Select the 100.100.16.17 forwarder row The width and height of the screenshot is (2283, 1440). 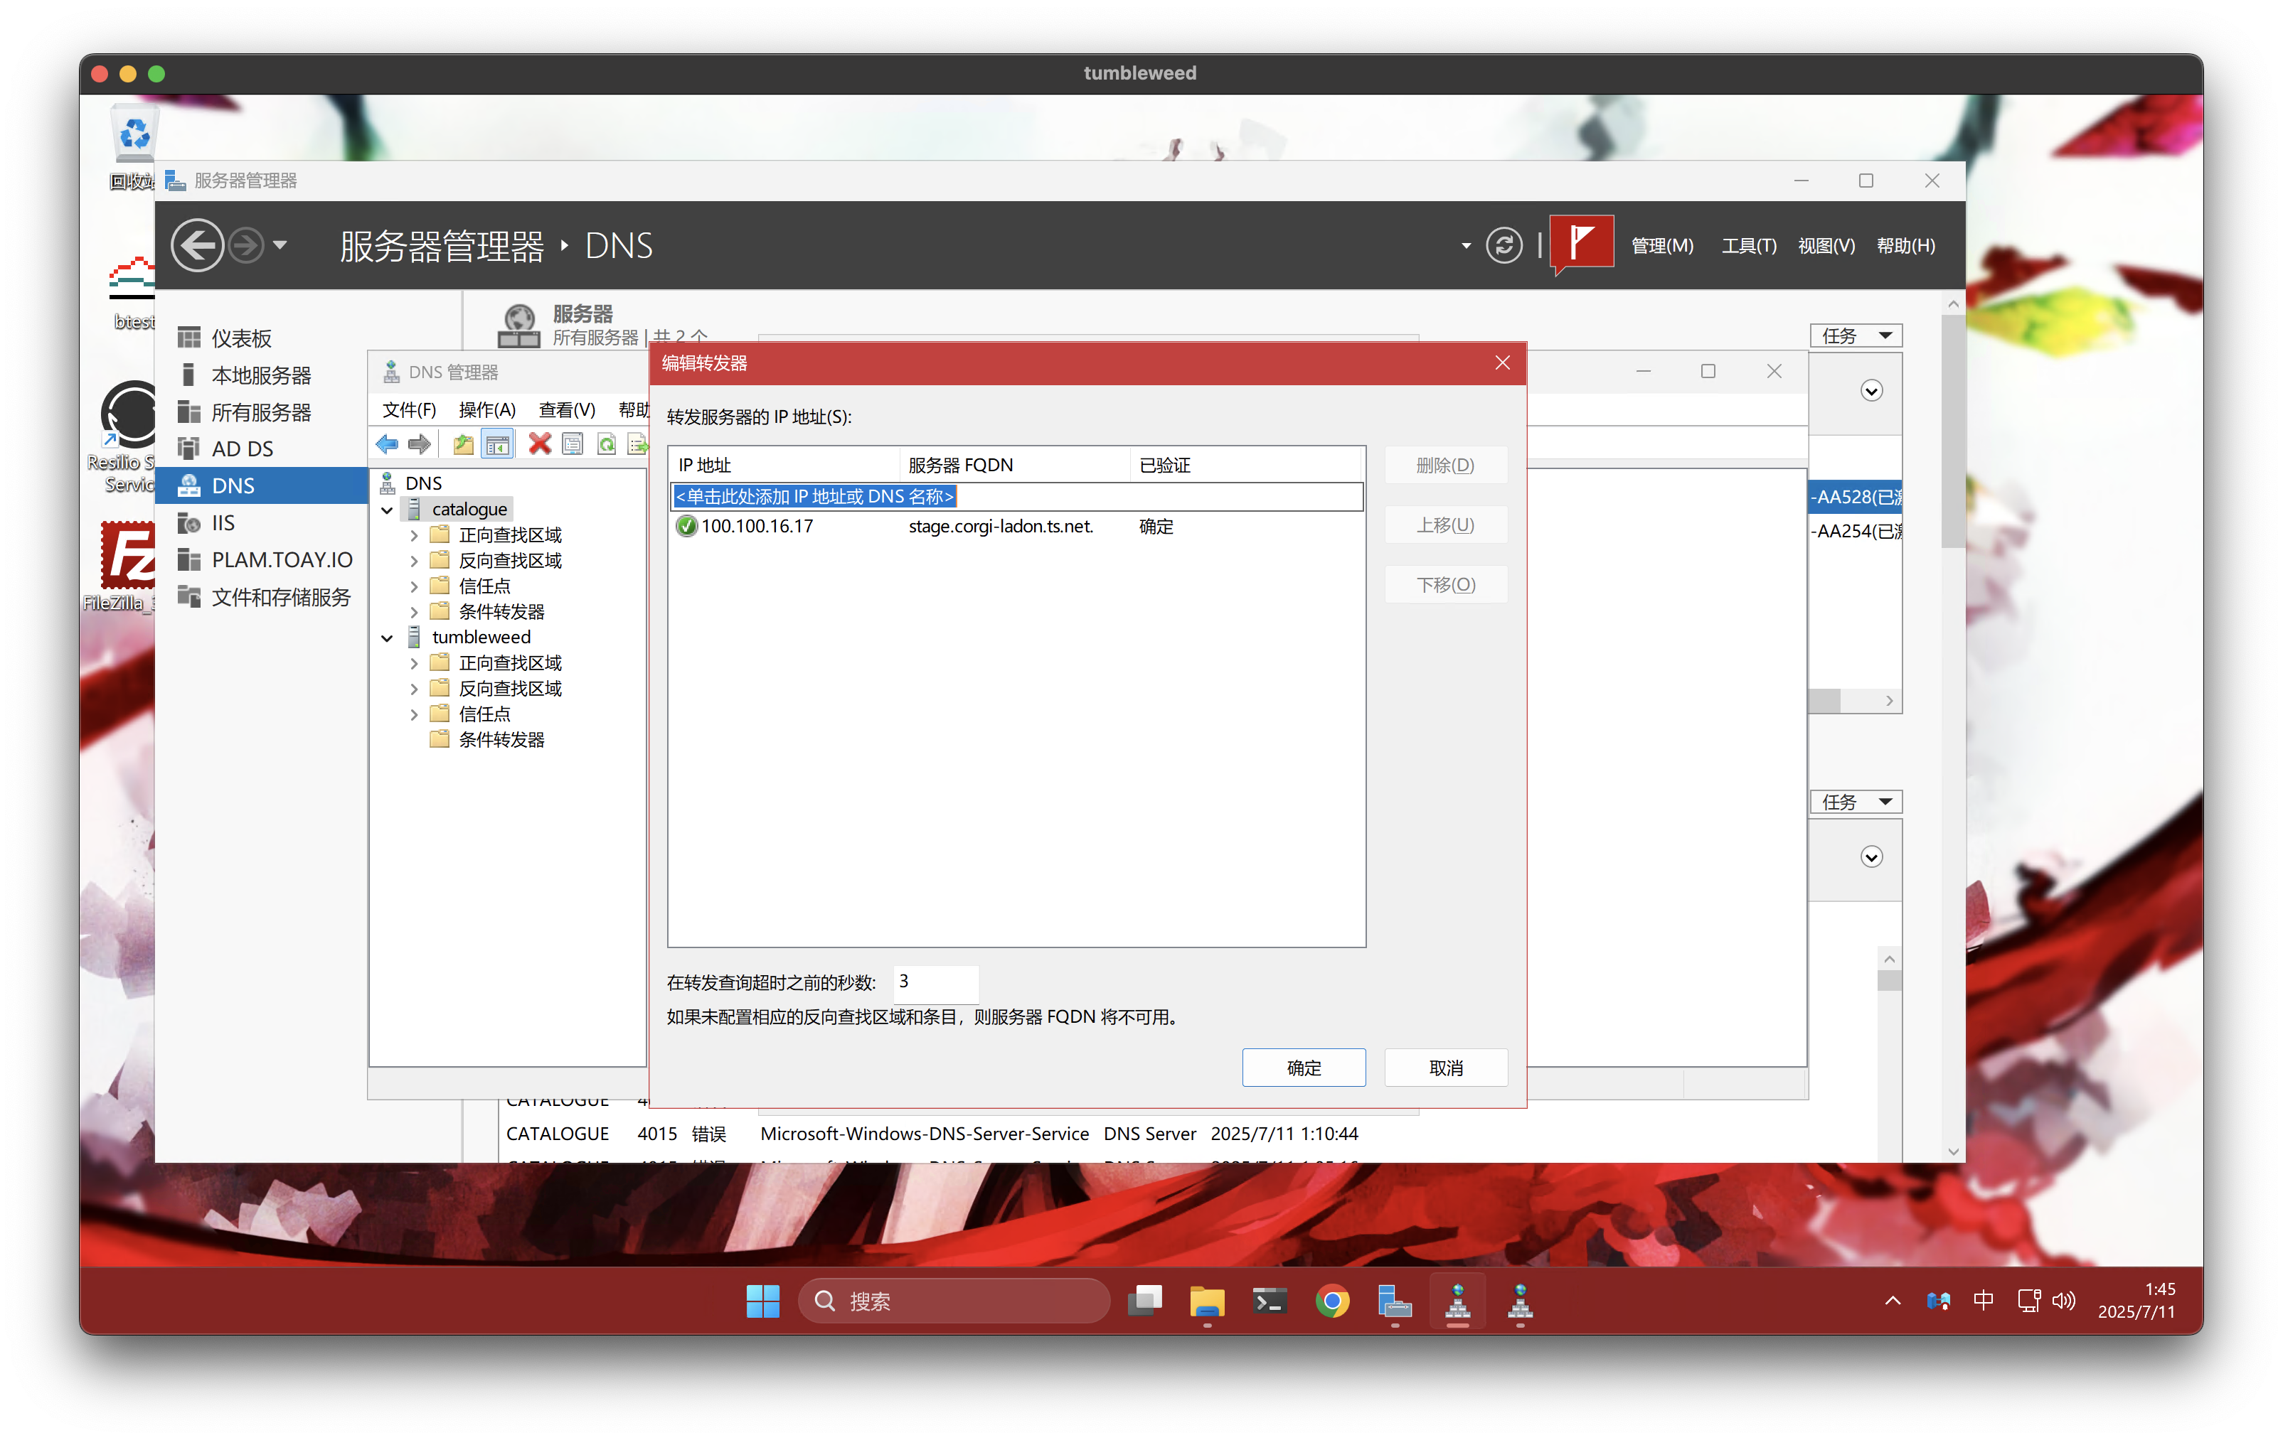click(x=757, y=527)
